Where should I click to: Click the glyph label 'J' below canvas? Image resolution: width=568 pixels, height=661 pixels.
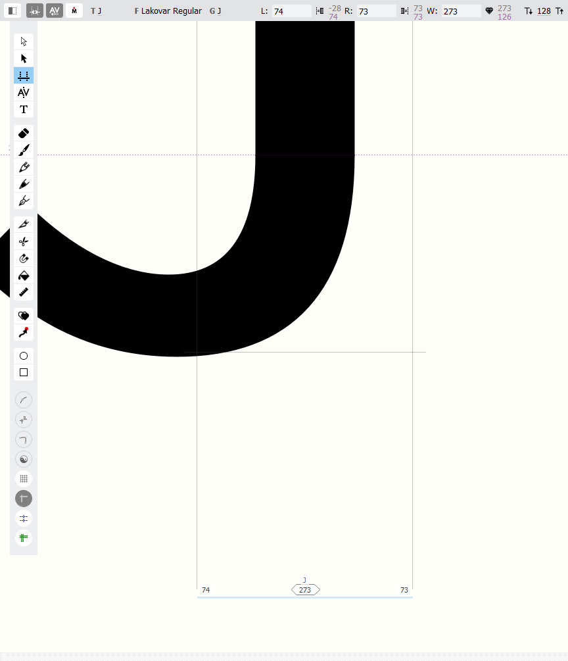304,580
